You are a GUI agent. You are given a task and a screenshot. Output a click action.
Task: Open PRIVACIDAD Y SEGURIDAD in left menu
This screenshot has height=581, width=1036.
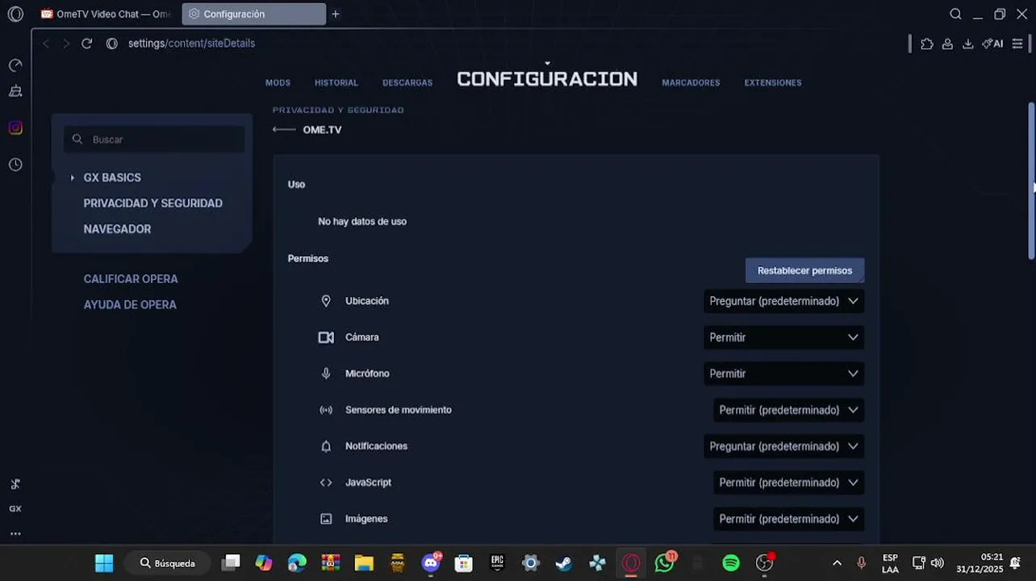pyautogui.click(x=153, y=203)
